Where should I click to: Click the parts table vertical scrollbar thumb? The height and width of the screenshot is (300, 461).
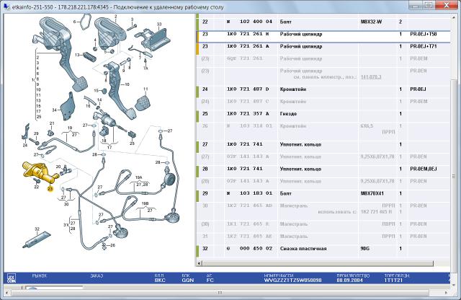click(454, 177)
